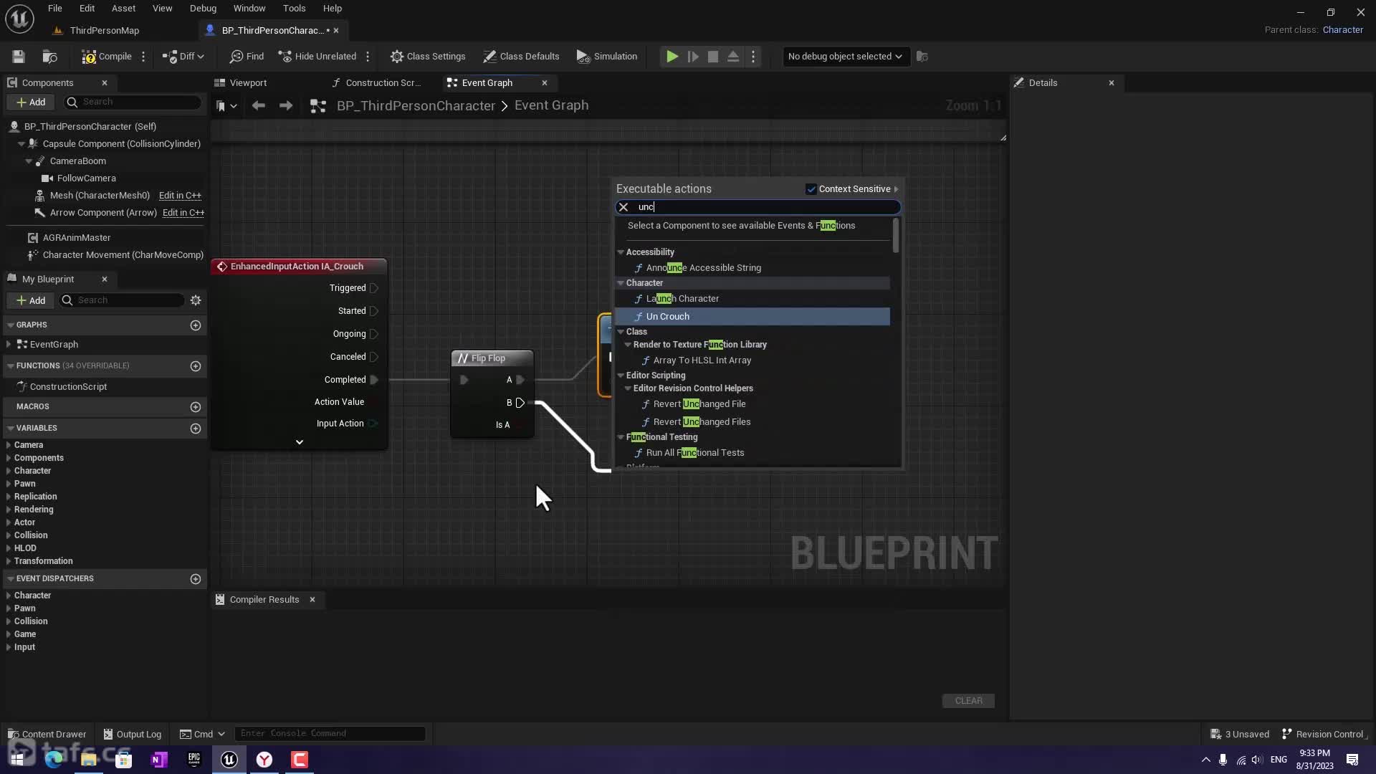Close the Event Graph tab
This screenshot has height=774, width=1376.
[545, 83]
